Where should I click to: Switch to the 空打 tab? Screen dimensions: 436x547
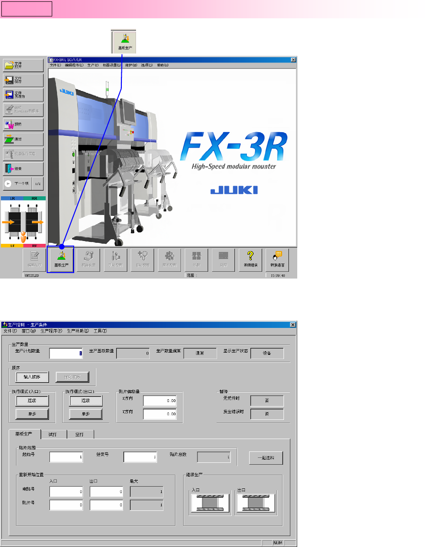click(80, 434)
